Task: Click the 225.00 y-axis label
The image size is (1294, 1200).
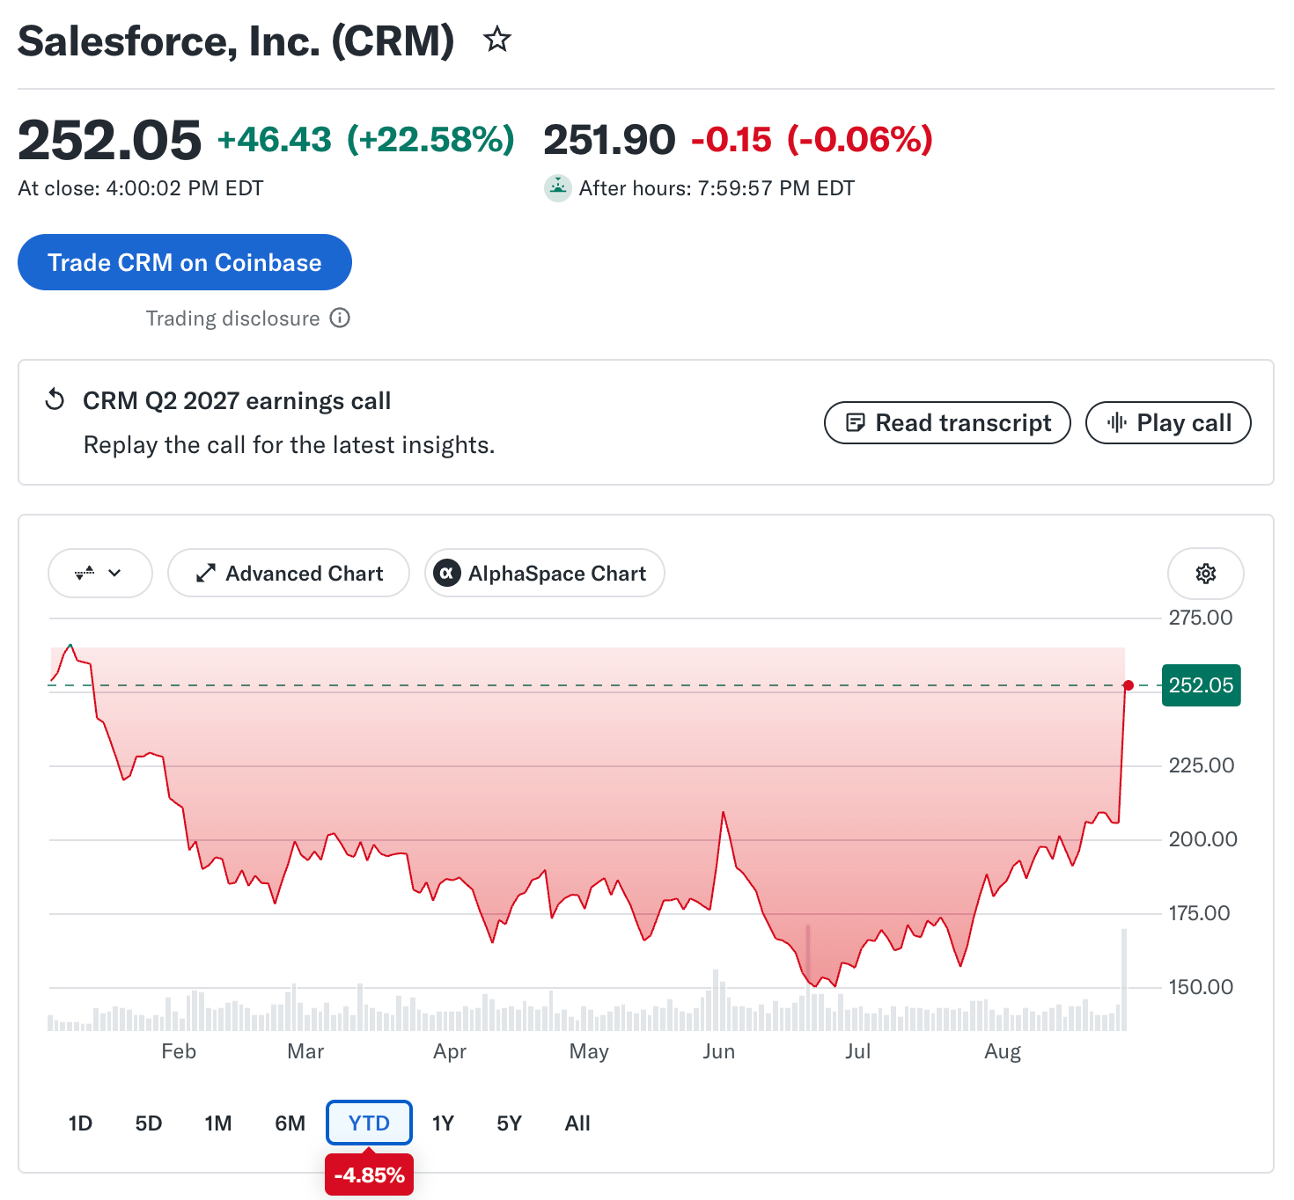Action: click(x=1201, y=765)
